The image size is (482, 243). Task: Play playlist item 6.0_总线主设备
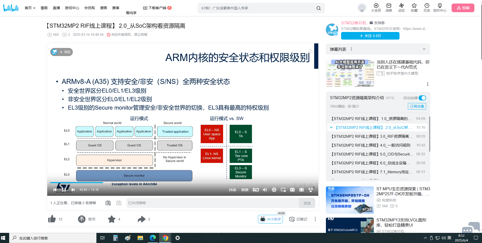[x=377, y=163]
